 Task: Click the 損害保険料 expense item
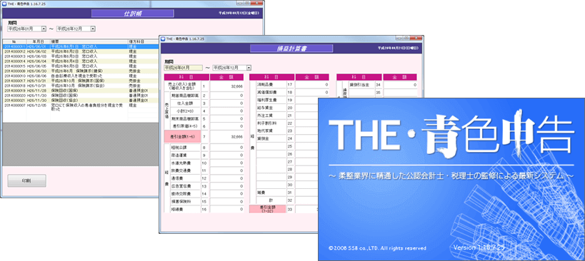pos(185,201)
